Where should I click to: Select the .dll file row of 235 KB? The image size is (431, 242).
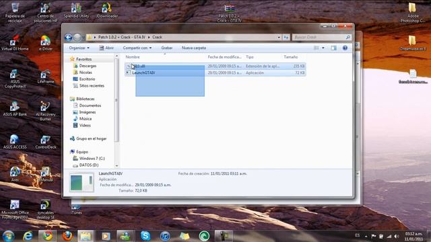click(x=215, y=66)
